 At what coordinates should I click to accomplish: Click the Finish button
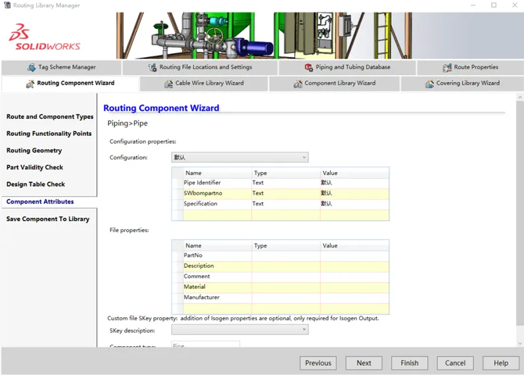tap(410, 363)
